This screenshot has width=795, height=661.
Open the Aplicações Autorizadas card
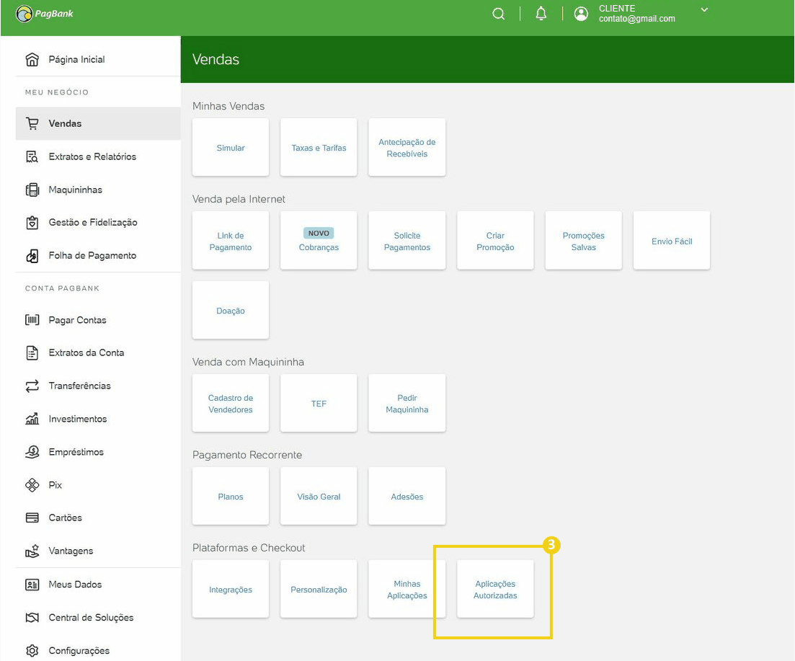point(495,589)
